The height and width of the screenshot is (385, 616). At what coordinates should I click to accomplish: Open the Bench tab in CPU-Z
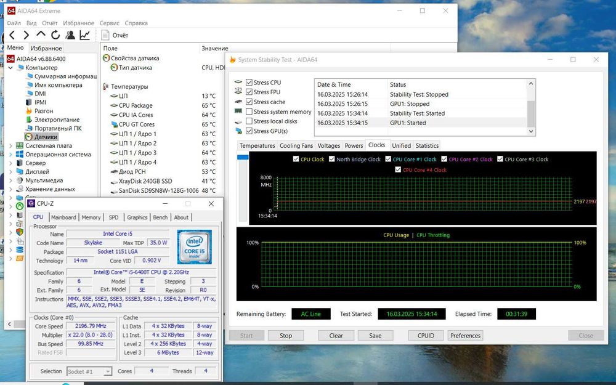pyautogui.click(x=160, y=217)
